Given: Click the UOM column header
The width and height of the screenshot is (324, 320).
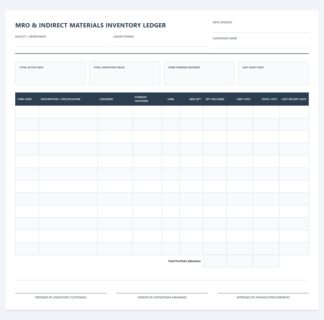Looking at the screenshot, I should coord(171,99).
